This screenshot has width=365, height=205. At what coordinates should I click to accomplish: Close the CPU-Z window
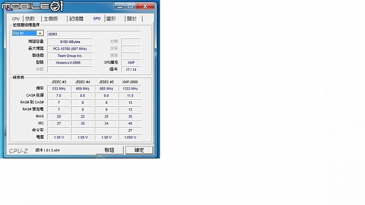coord(145,6)
